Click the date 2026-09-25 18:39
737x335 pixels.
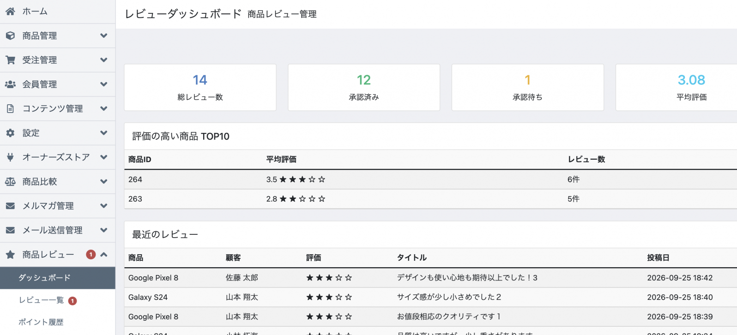[680, 317]
